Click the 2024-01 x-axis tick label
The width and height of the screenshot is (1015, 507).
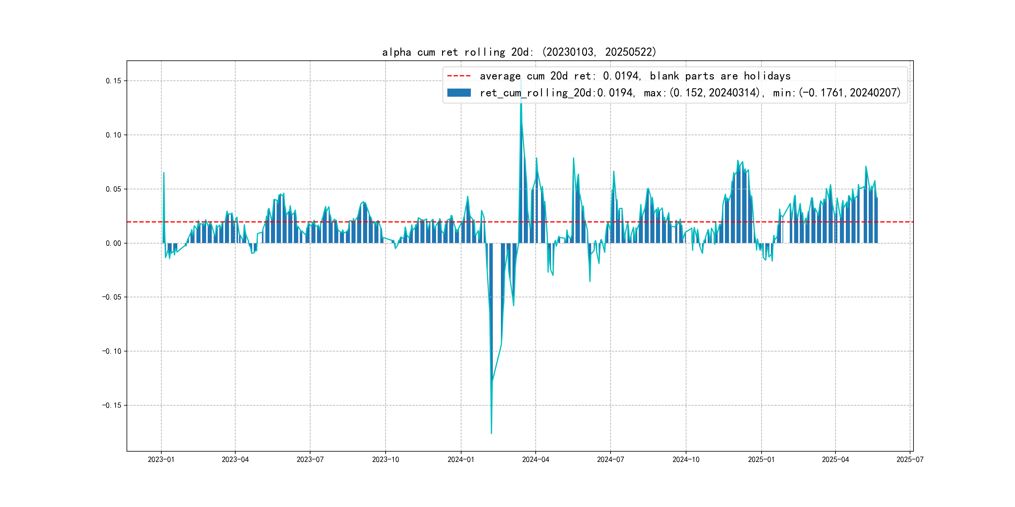point(461,459)
